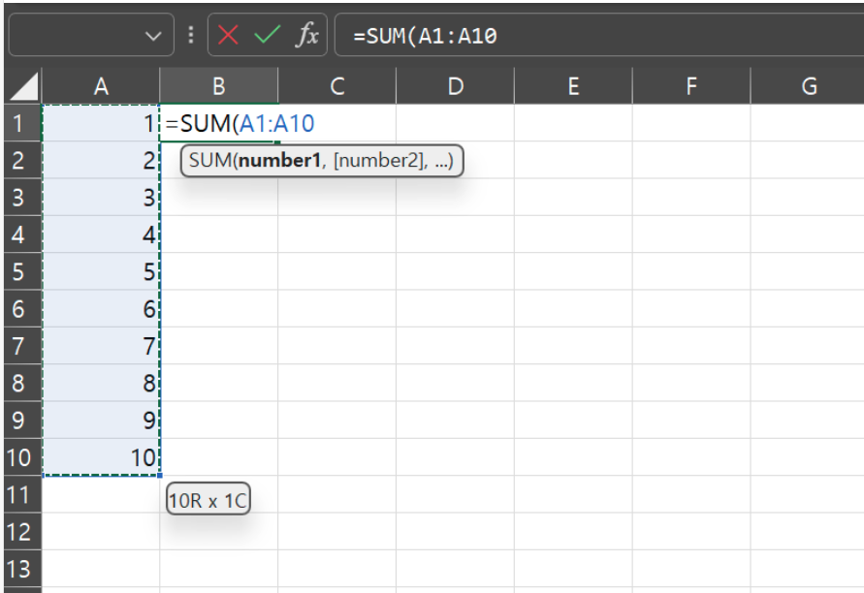This screenshot has height=593, width=864.
Task: Click cell A10 containing 10
Action: pos(101,457)
